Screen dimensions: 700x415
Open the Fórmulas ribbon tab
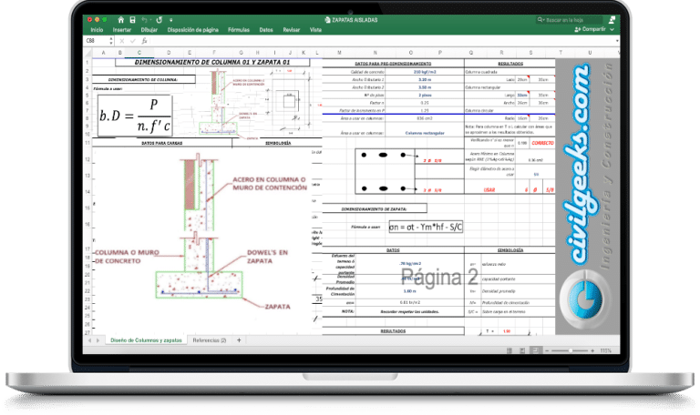pyautogui.click(x=240, y=30)
